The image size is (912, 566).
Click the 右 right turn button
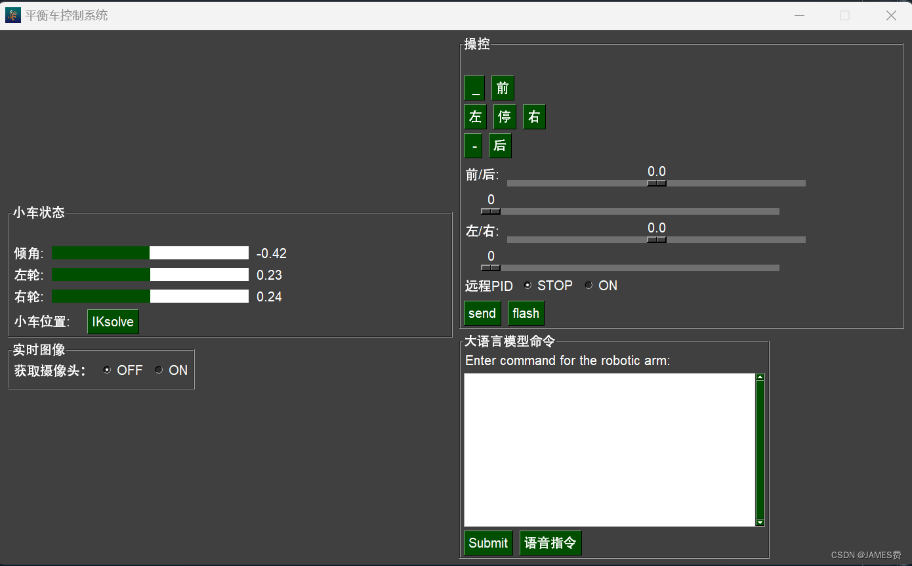[x=534, y=117]
